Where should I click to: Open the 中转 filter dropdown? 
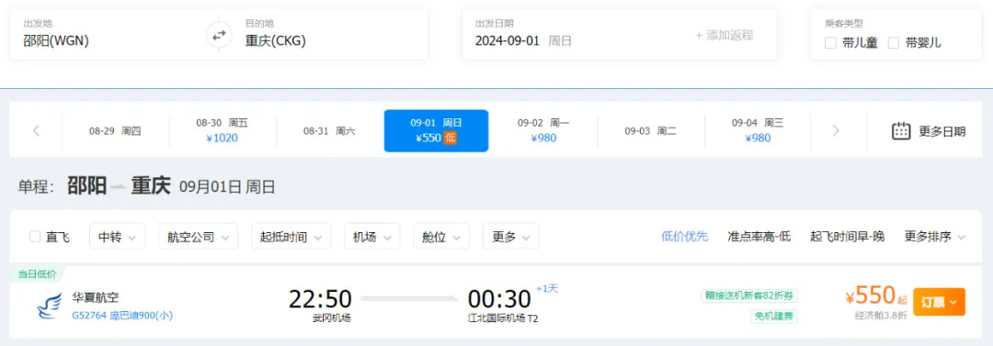(117, 237)
